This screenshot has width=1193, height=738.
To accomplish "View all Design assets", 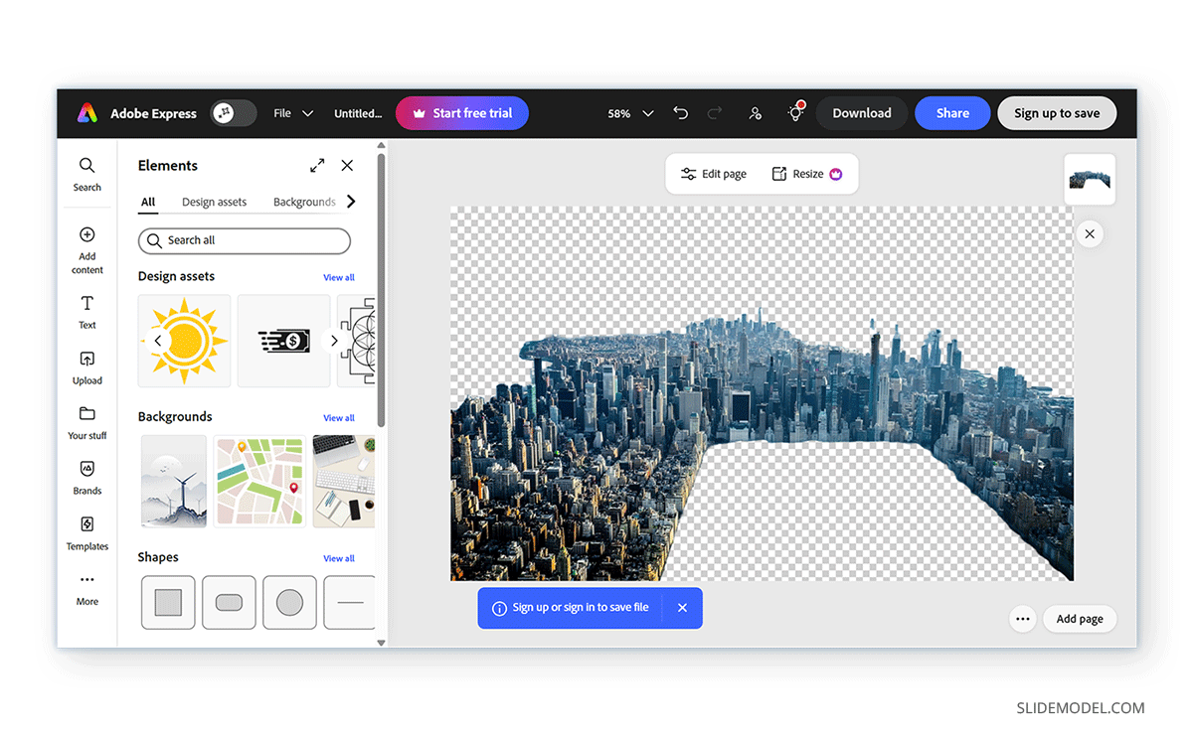I will coord(339,277).
